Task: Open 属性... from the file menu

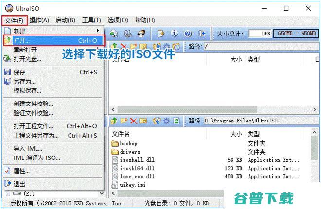Action: 53,171
